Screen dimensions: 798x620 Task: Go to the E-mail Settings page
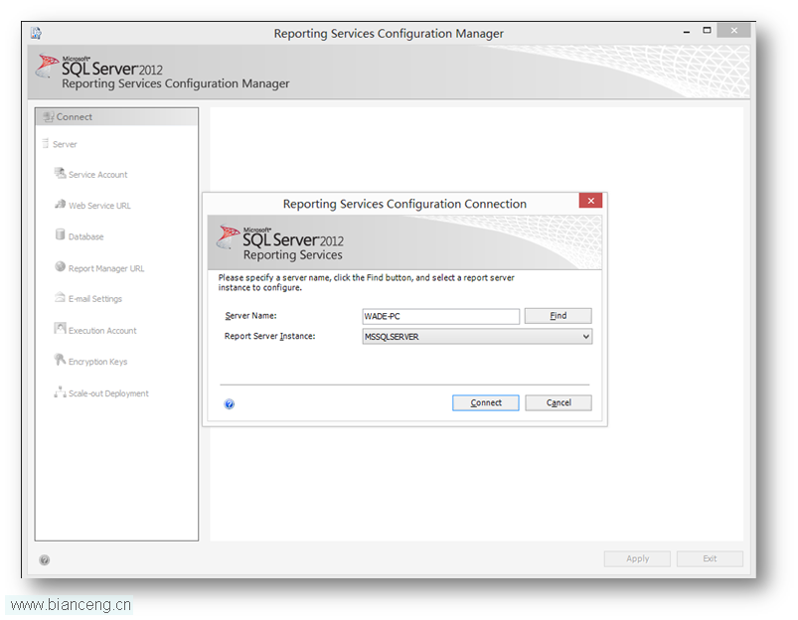(x=95, y=299)
